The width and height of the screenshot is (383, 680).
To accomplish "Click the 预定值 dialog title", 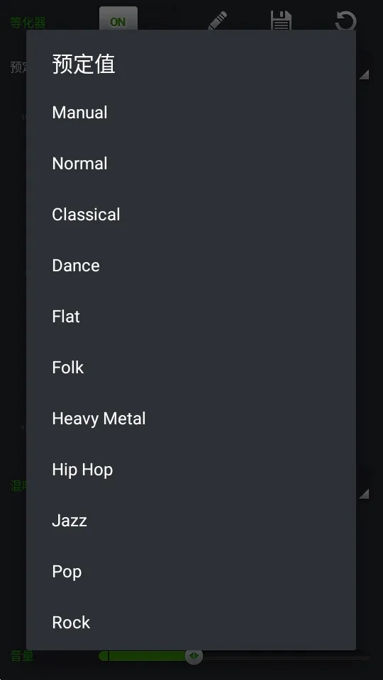I will (x=84, y=64).
